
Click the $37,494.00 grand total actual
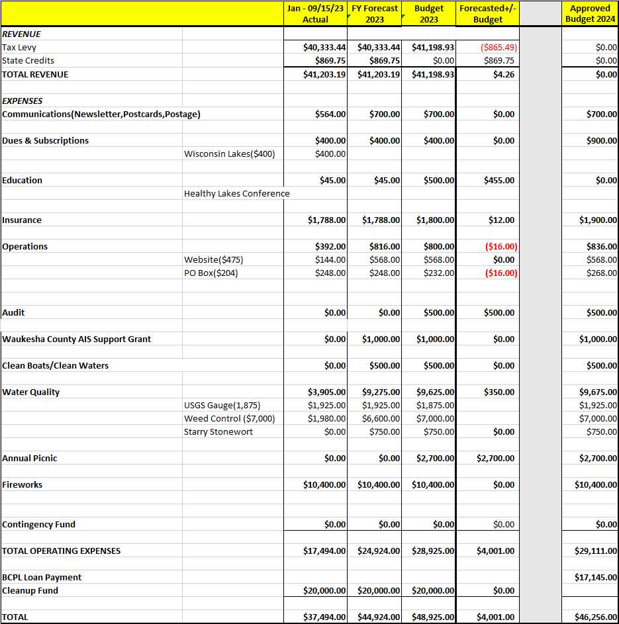pyautogui.click(x=324, y=617)
